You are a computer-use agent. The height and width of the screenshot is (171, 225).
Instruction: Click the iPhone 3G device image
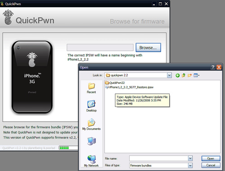(x=32, y=77)
